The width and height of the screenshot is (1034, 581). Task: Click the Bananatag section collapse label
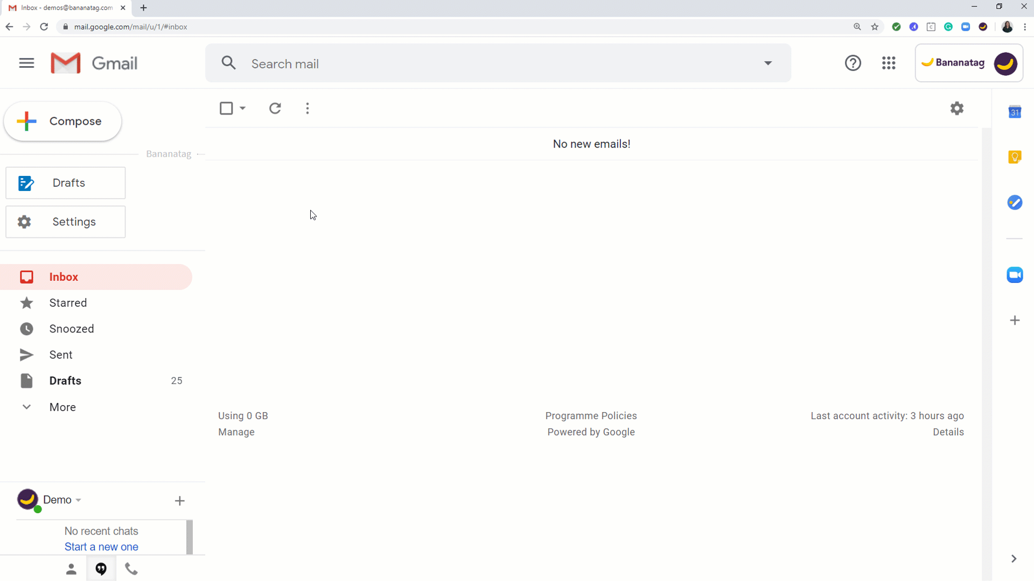tap(169, 154)
